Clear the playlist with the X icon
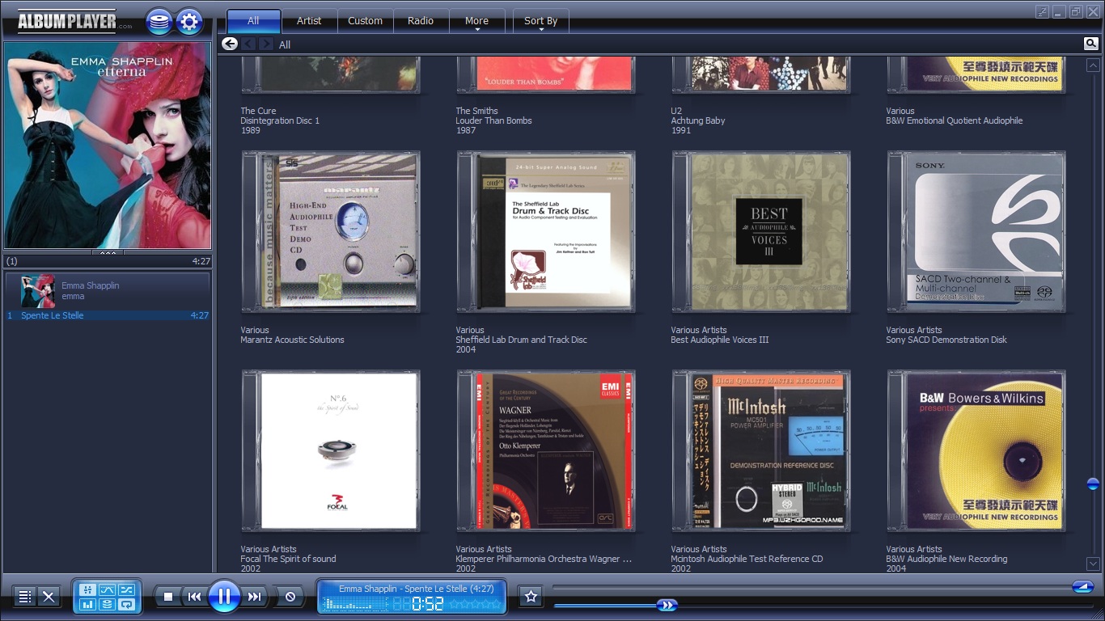1105x621 pixels. point(49,597)
